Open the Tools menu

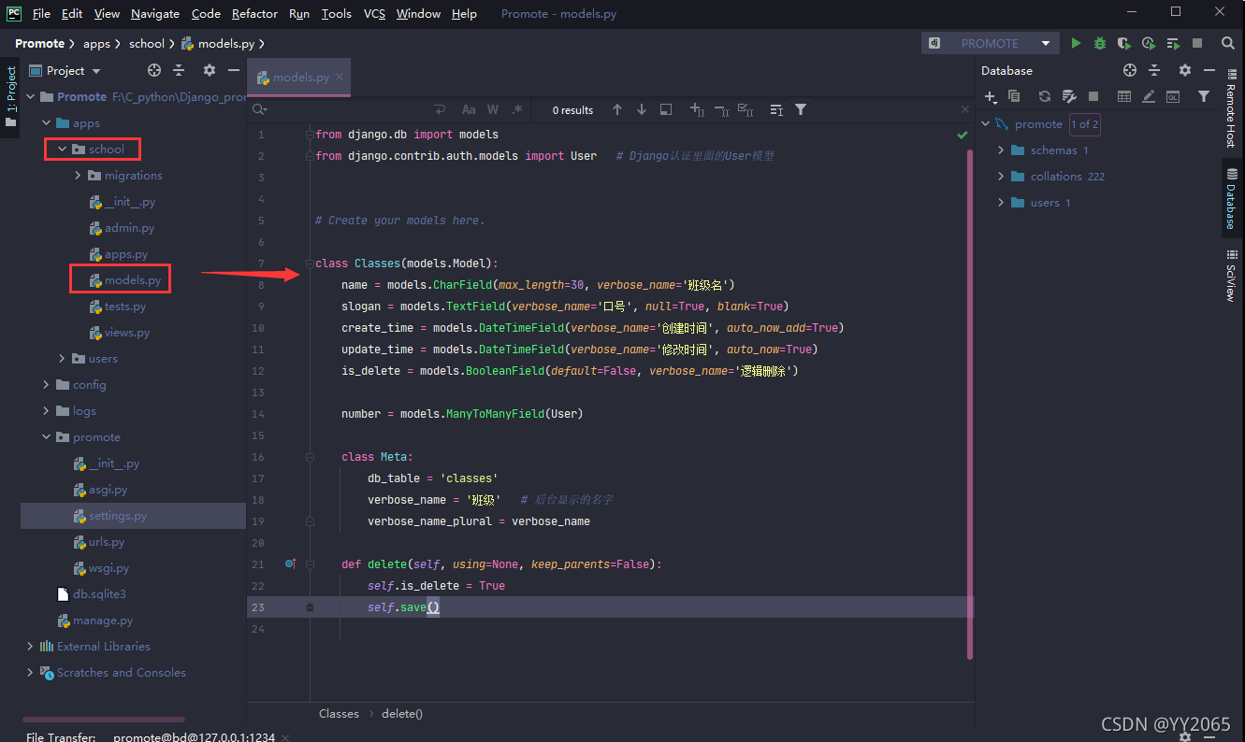click(x=336, y=13)
